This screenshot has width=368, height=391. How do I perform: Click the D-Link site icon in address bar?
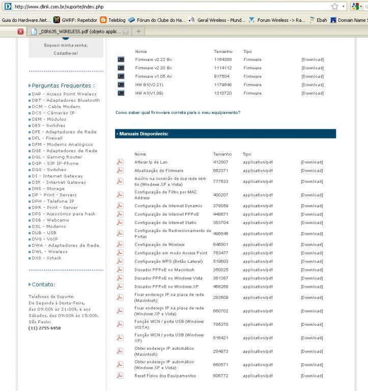tap(8, 7)
